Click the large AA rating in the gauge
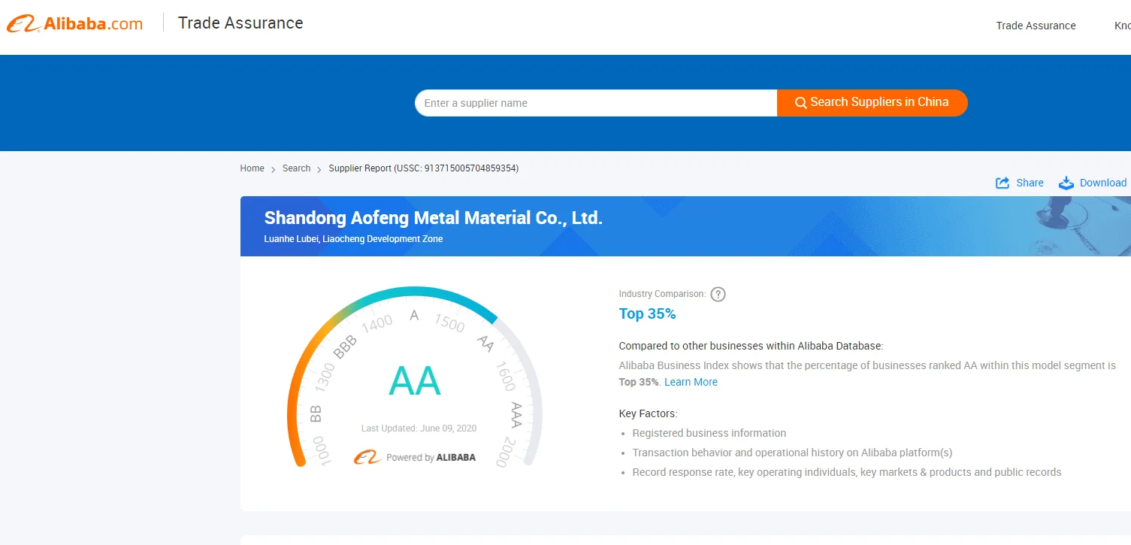The image size is (1131, 545). pos(415,381)
